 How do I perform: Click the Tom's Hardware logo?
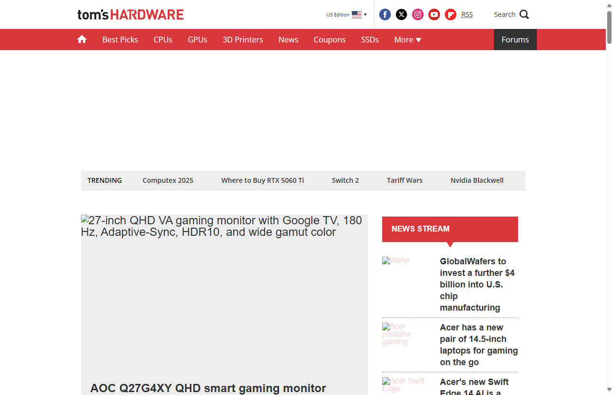(x=131, y=14)
